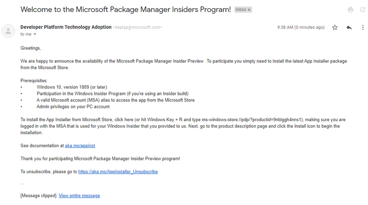This screenshot has height=205, width=368.
Task: Open the email in a new window
Action: click(363, 10)
